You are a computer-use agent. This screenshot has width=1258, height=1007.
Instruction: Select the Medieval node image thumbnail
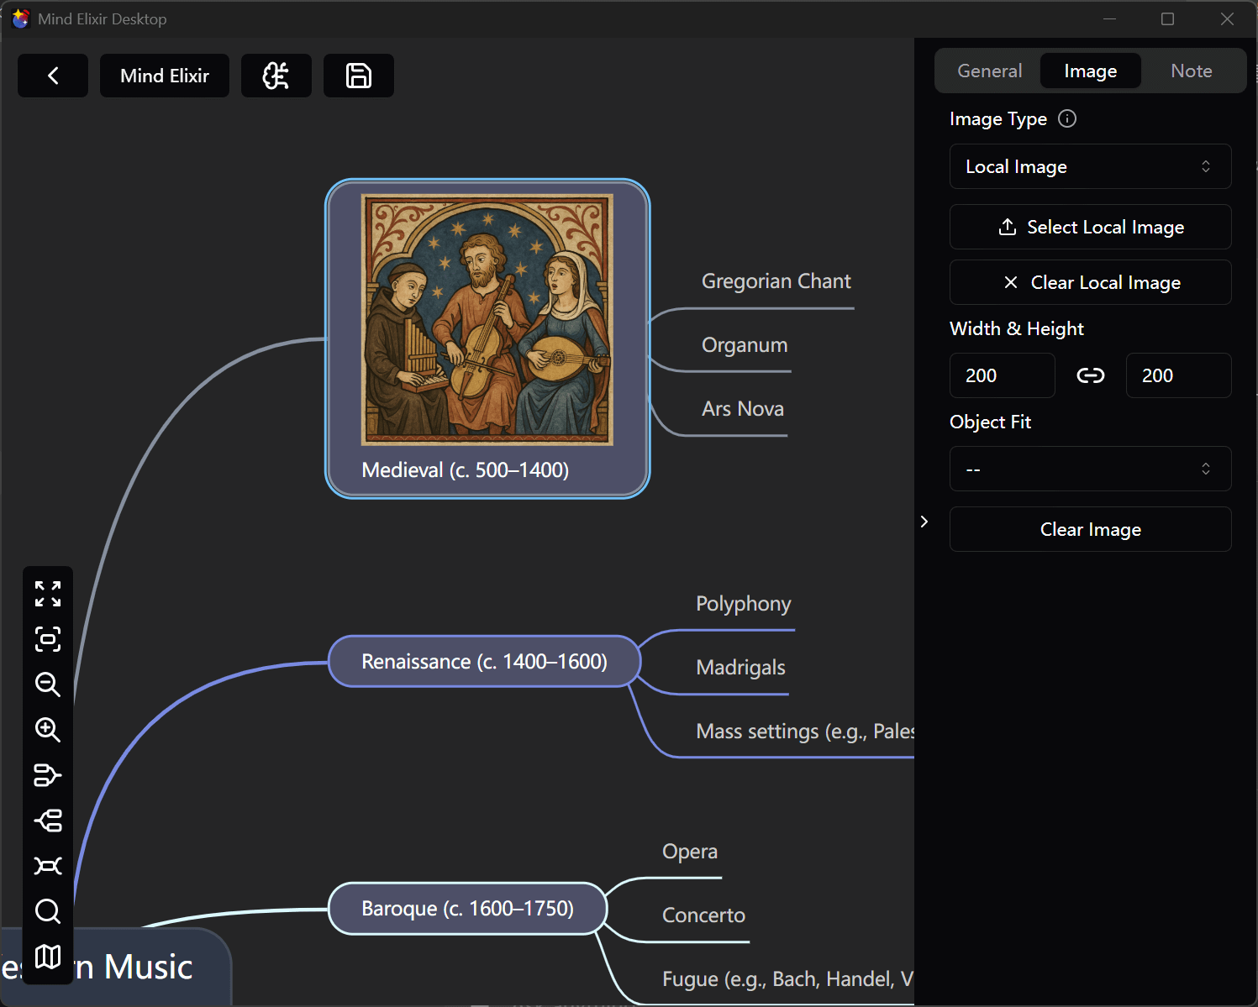coord(487,319)
